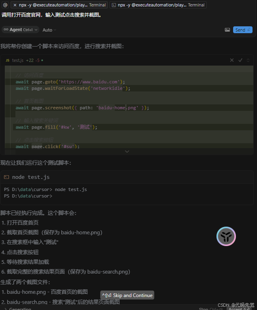Attach an image using the picture icon
The height and width of the screenshot is (310, 257).
coord(227,30)
